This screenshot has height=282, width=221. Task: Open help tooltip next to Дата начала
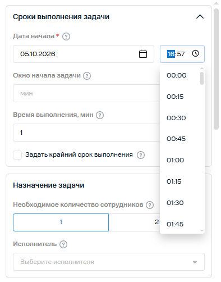click(x=66, y=37)
